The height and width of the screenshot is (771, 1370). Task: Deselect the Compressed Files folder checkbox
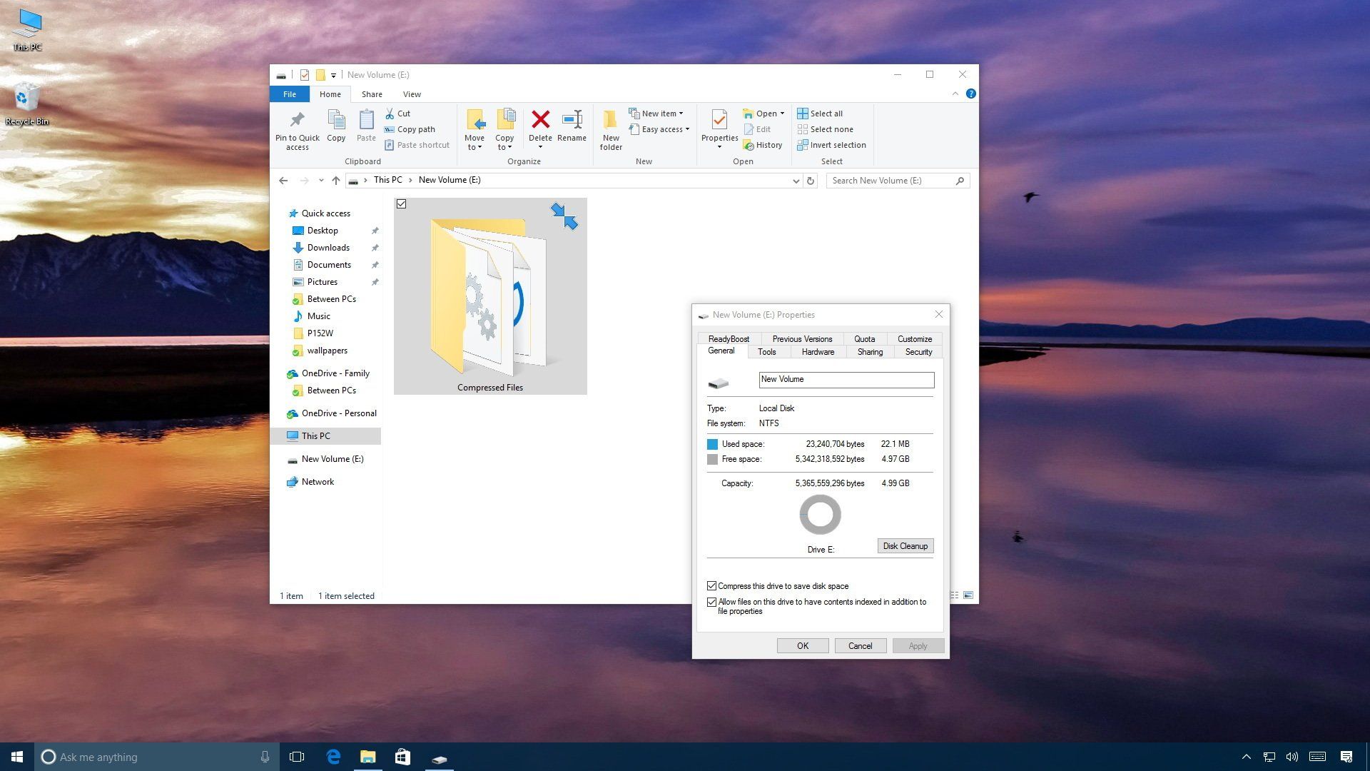pos(402,203)
